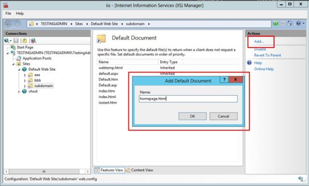Sort by Name column header

click(128, 62)
